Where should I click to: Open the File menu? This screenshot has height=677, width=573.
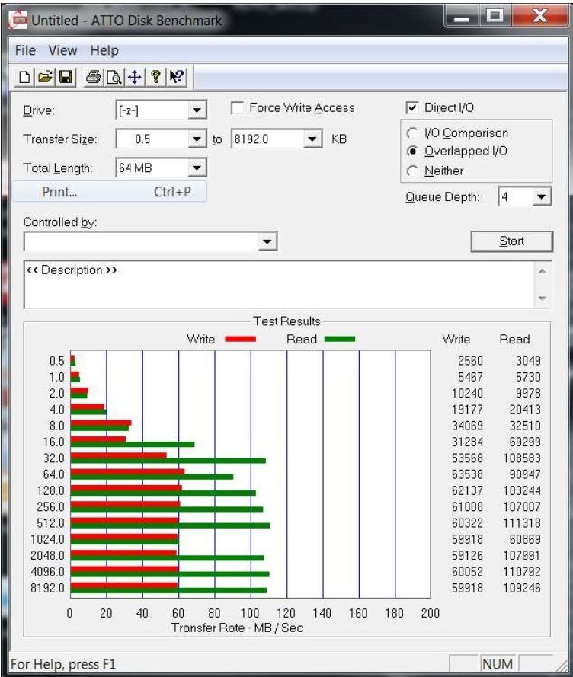[25, 50]
